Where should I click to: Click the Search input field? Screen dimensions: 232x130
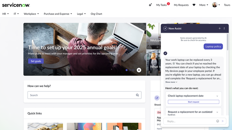84,95
